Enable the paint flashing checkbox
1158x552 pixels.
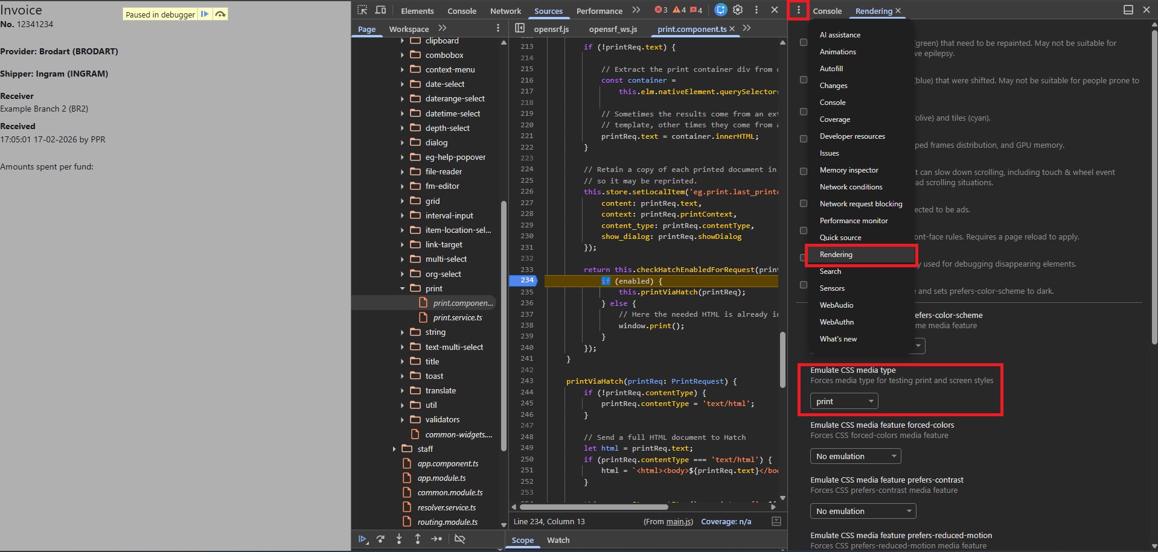pyautogui.click(x=804, y=43)
